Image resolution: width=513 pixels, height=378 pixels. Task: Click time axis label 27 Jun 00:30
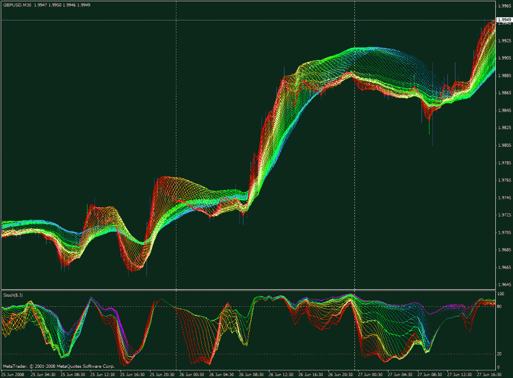[x=370, y=375]
